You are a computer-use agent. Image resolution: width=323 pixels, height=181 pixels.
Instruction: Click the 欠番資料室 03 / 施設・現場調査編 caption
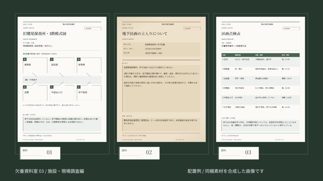tap(50, 171)
